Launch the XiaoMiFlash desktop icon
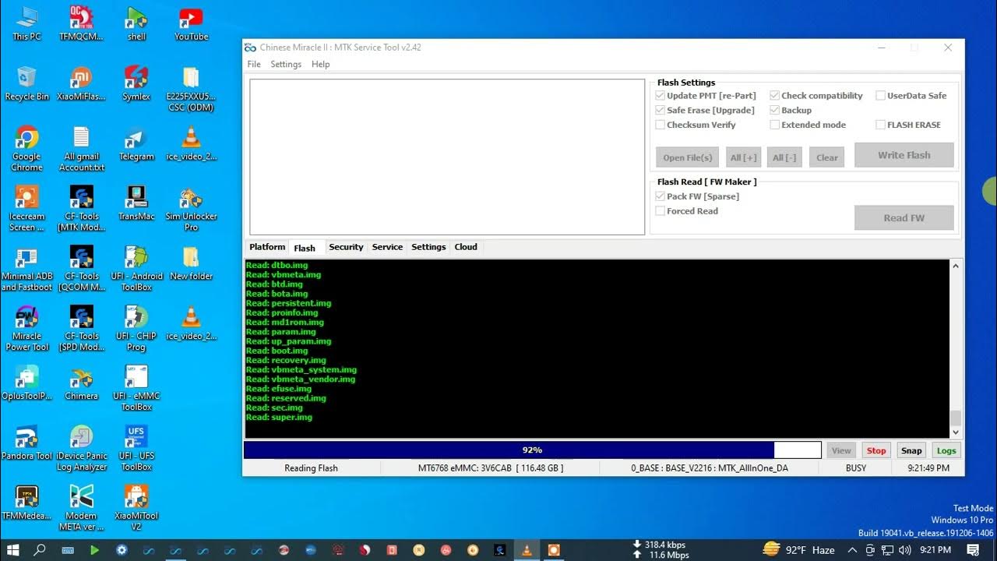This screenshot has width=997, height=561. click(x=82, y=83)
